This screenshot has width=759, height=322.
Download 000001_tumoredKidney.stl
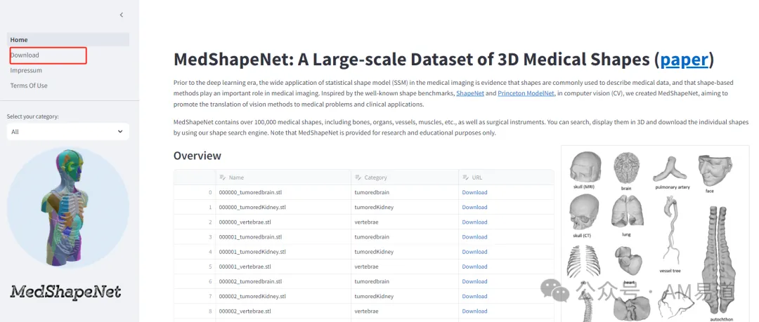tap(474, 252)
